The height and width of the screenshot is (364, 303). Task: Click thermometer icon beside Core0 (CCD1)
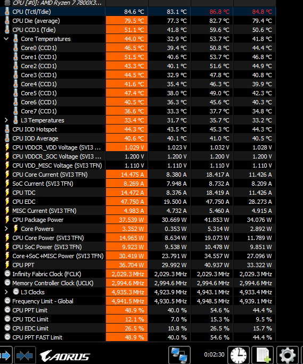click(15, 48)
